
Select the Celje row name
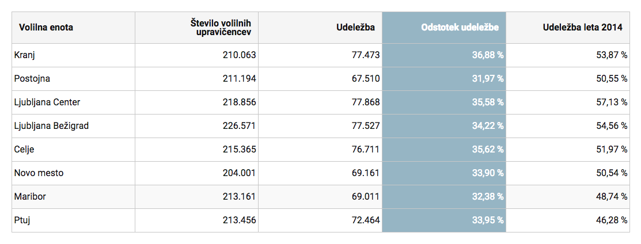click(x=25, y=150)
